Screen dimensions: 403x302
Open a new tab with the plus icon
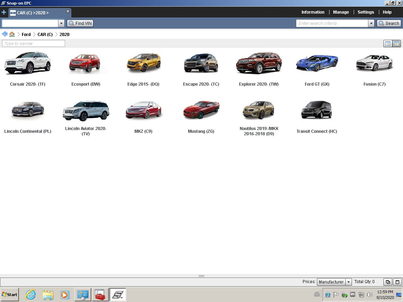point(4,12)
